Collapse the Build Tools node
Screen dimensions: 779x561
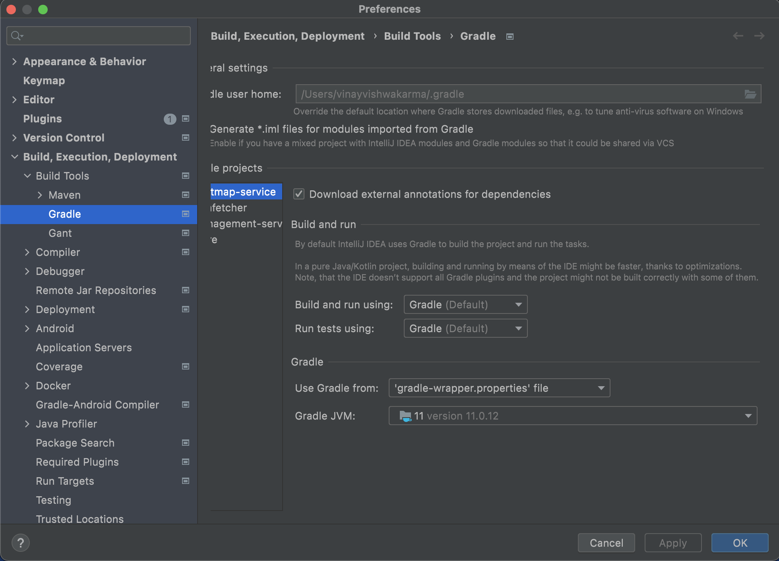click(x=27, y=176)
